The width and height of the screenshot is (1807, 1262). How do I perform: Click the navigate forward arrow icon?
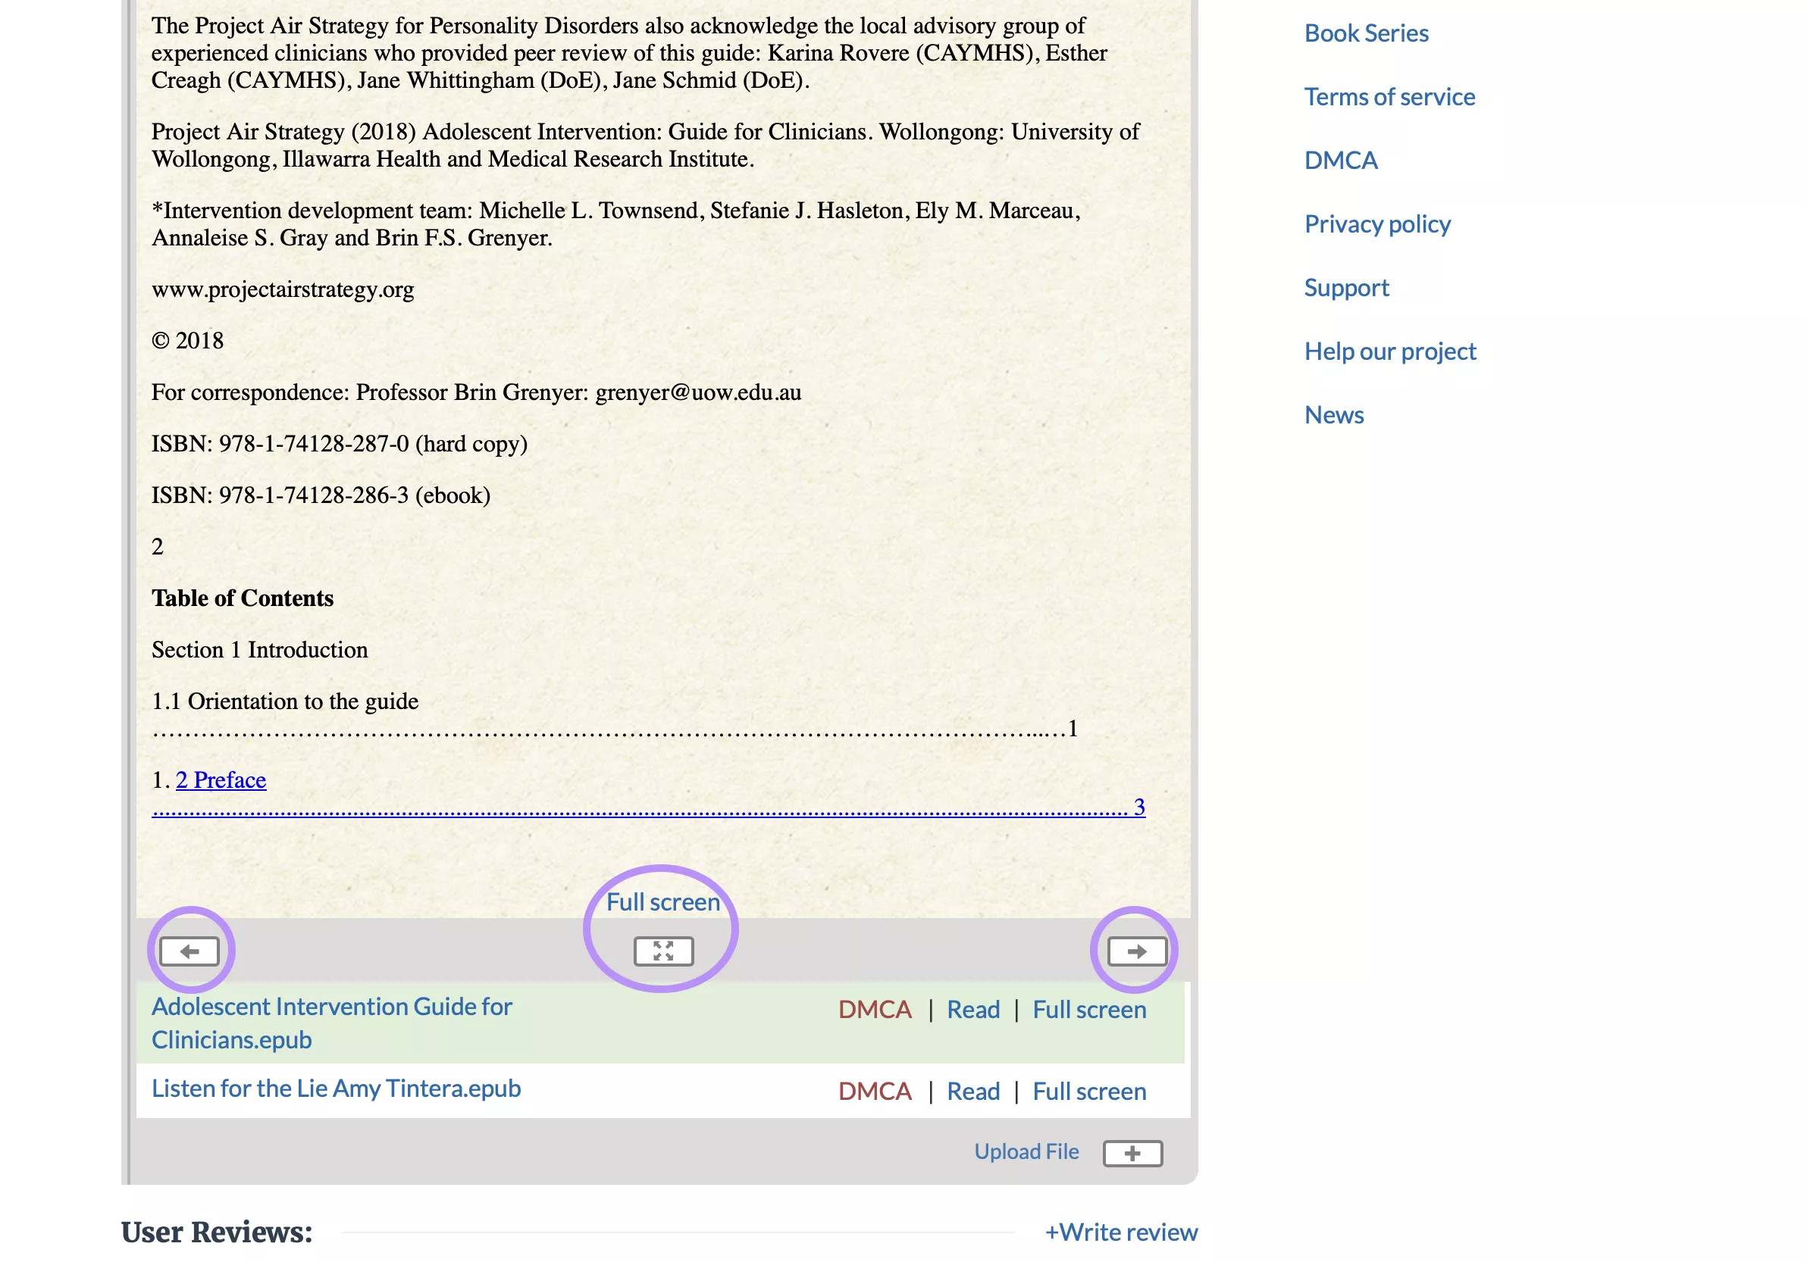(x=1138, y=951)
